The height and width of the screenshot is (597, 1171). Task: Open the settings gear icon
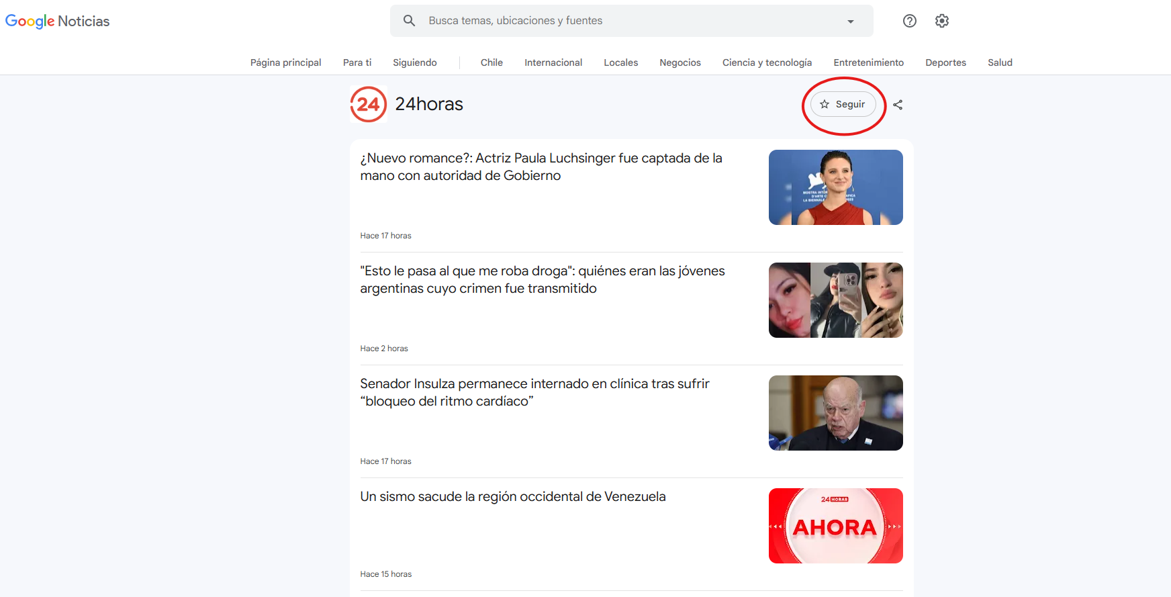(x=942, y=21)
